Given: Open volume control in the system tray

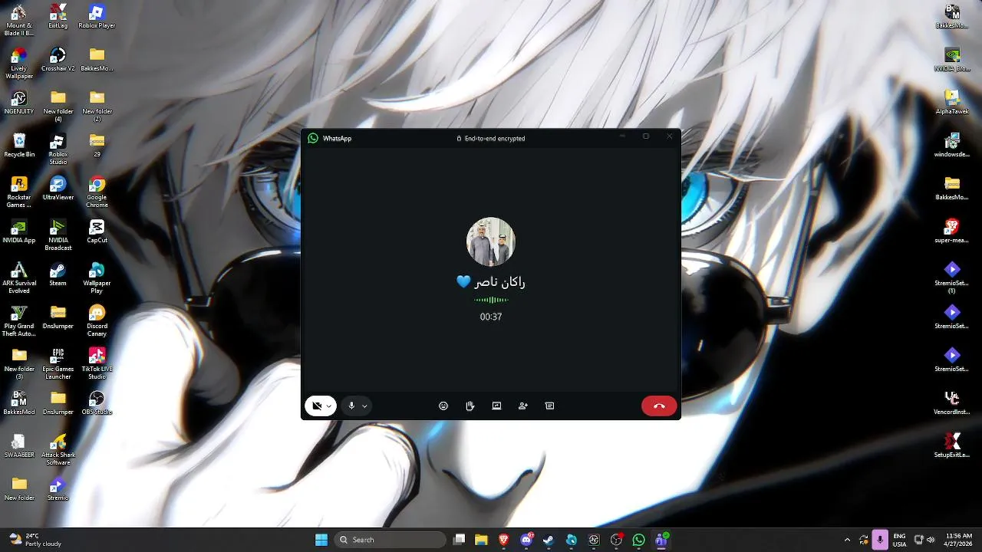Looking at the screenshot, I should 931,540.
